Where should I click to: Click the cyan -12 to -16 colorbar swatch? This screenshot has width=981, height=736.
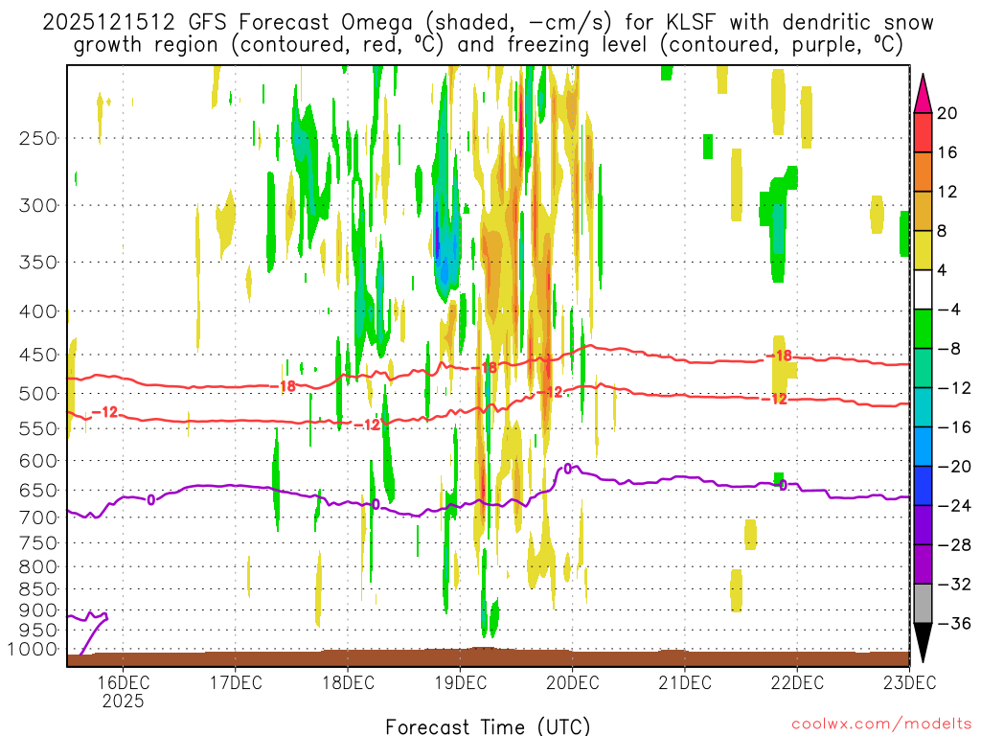tap(923, 407)
